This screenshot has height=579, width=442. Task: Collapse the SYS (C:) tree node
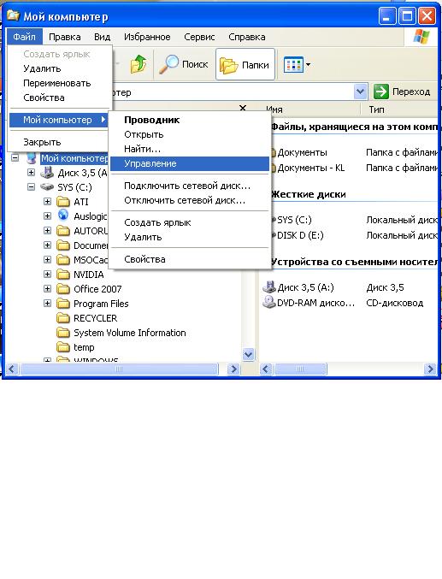(x=31, y=187)
